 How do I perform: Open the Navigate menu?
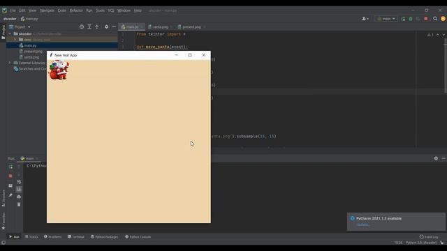[47, 10]
